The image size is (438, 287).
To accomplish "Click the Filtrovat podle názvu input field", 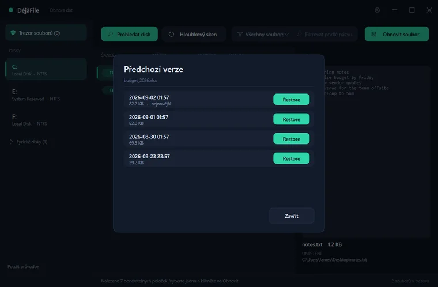I will coord(326,34).
